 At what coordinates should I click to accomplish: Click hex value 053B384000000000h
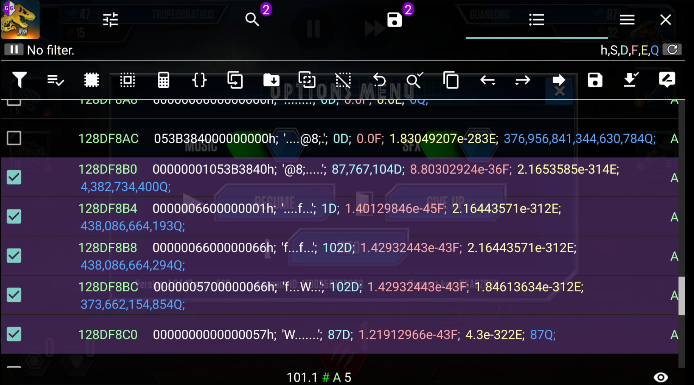pyautogui.click(x=216, y=138)
